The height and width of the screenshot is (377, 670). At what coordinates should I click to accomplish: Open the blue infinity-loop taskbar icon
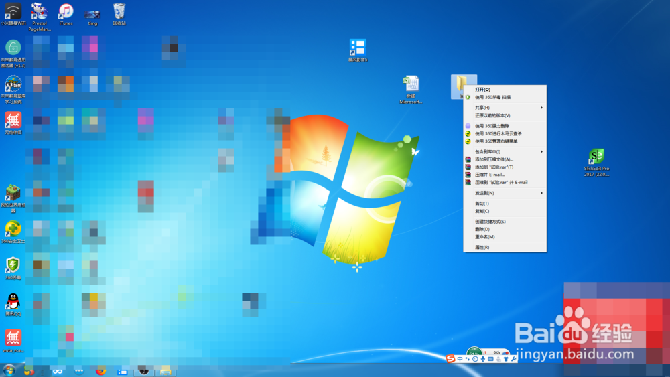click(x=57, y=372)
